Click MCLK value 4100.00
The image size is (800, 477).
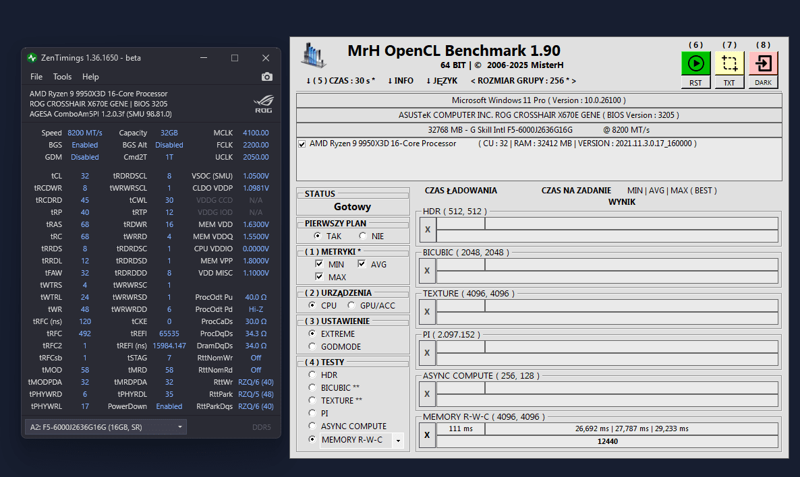(x=256, y=133)
